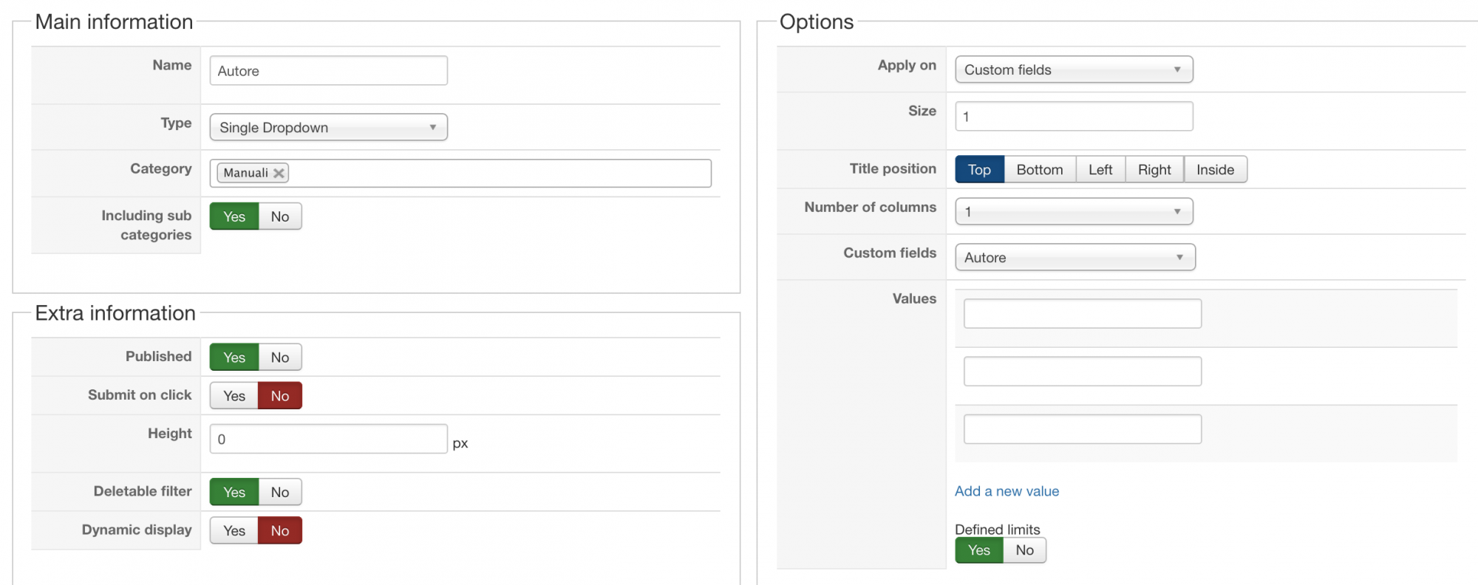This screenshot has height=585, width=1478.
Task: Set Including sub categories to No
Action: pos(280,216)
